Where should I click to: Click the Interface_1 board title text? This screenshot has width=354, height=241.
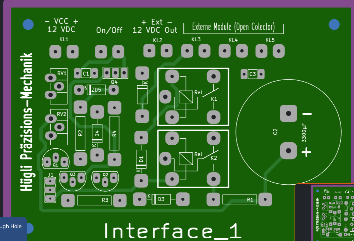point(173,231)
